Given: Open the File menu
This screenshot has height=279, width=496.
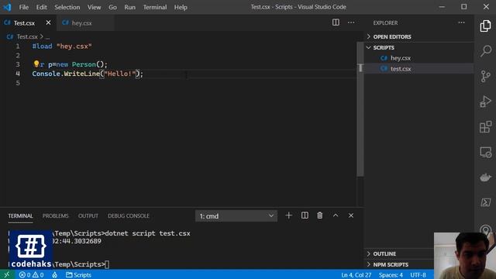Looking at the screenshot, I should [24, 7].
